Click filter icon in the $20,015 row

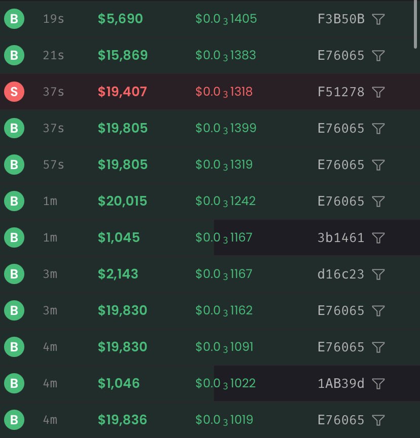click(x=378, y=201)
